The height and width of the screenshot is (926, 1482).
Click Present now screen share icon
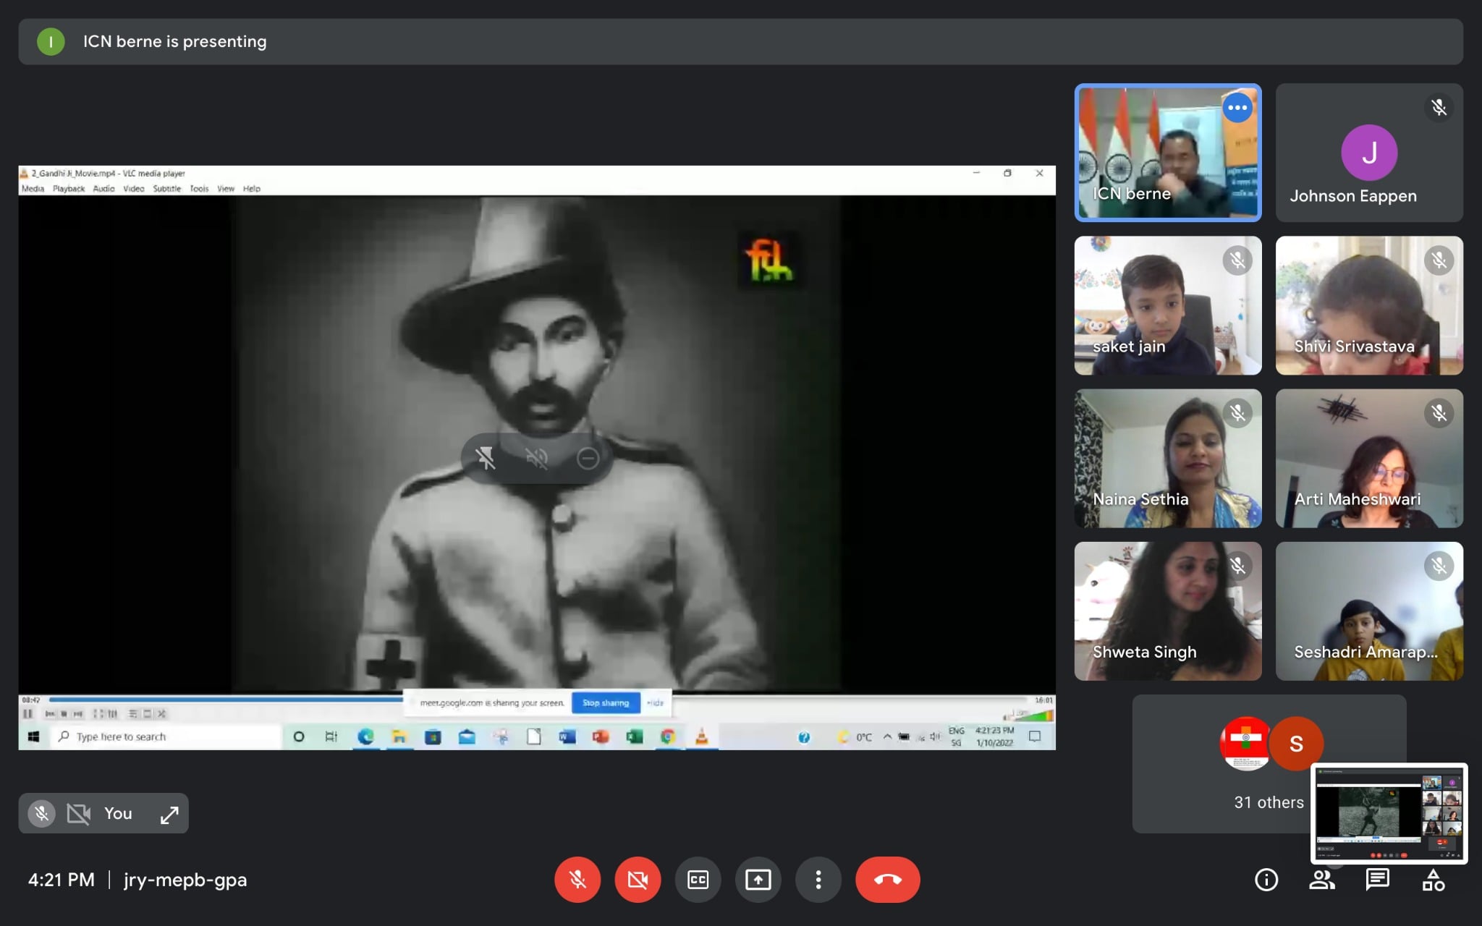coord(758,880)
